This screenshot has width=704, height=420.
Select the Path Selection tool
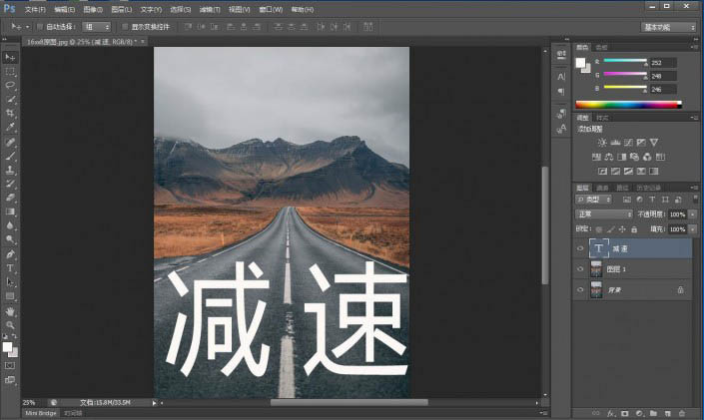tap(10, 282)
